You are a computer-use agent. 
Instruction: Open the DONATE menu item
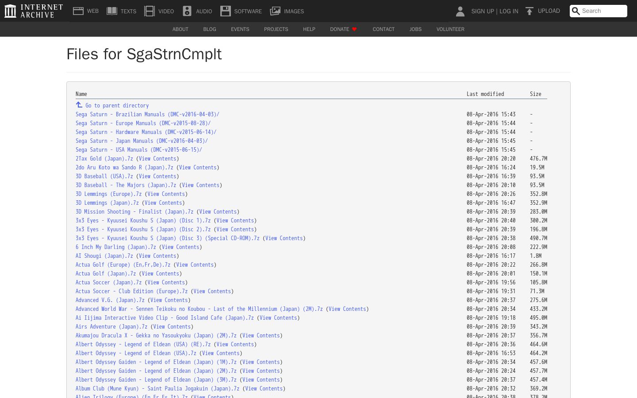(340, 29)
